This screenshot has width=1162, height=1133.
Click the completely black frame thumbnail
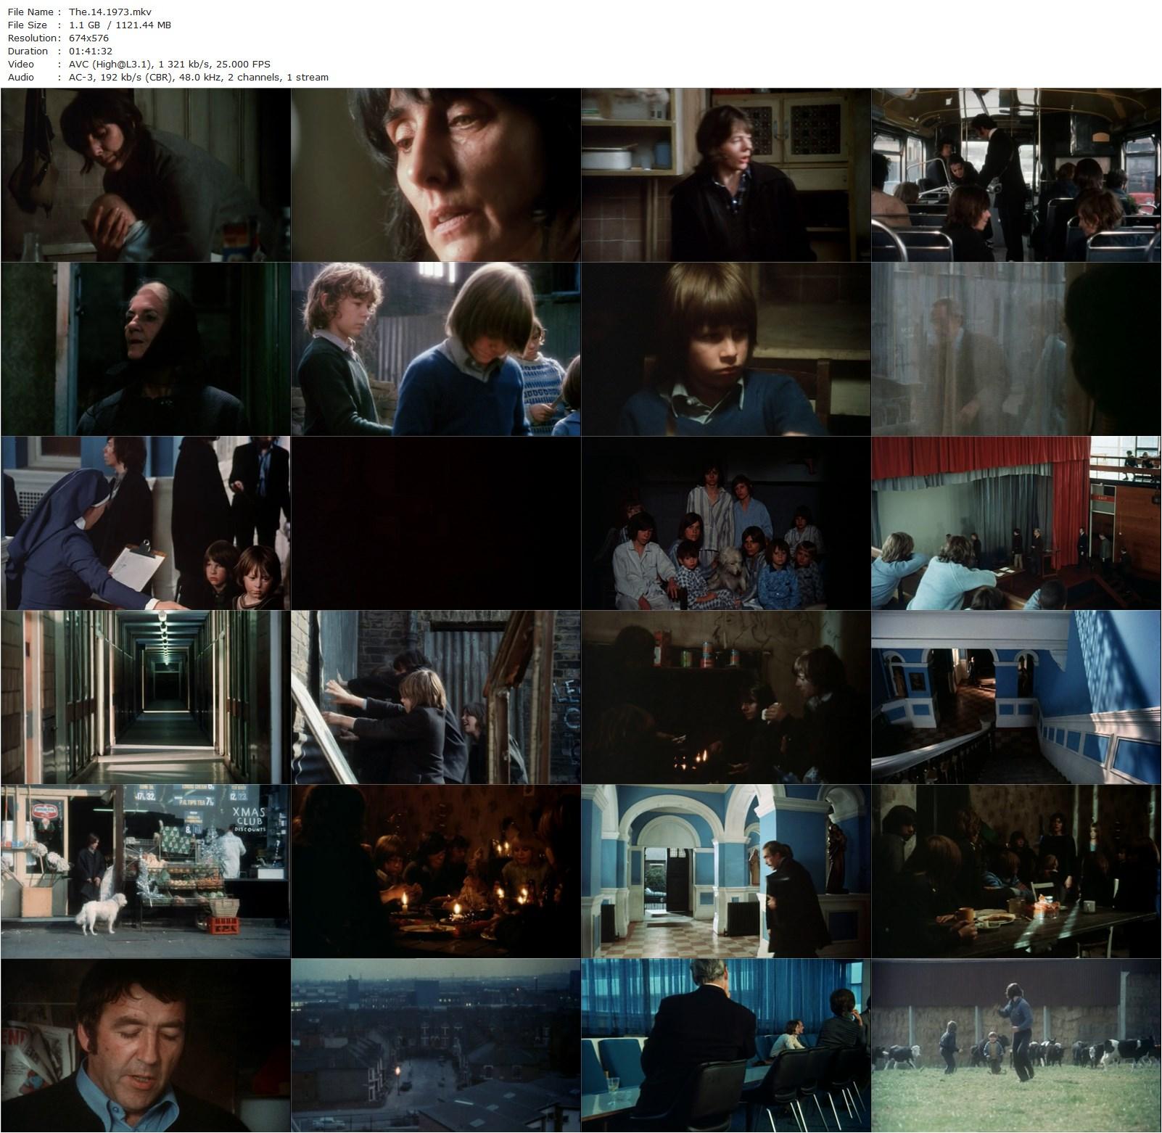(x=435, y=523)
